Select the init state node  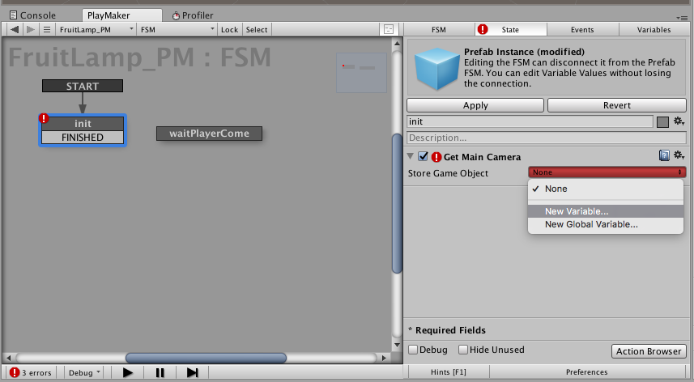click(83, 124)
